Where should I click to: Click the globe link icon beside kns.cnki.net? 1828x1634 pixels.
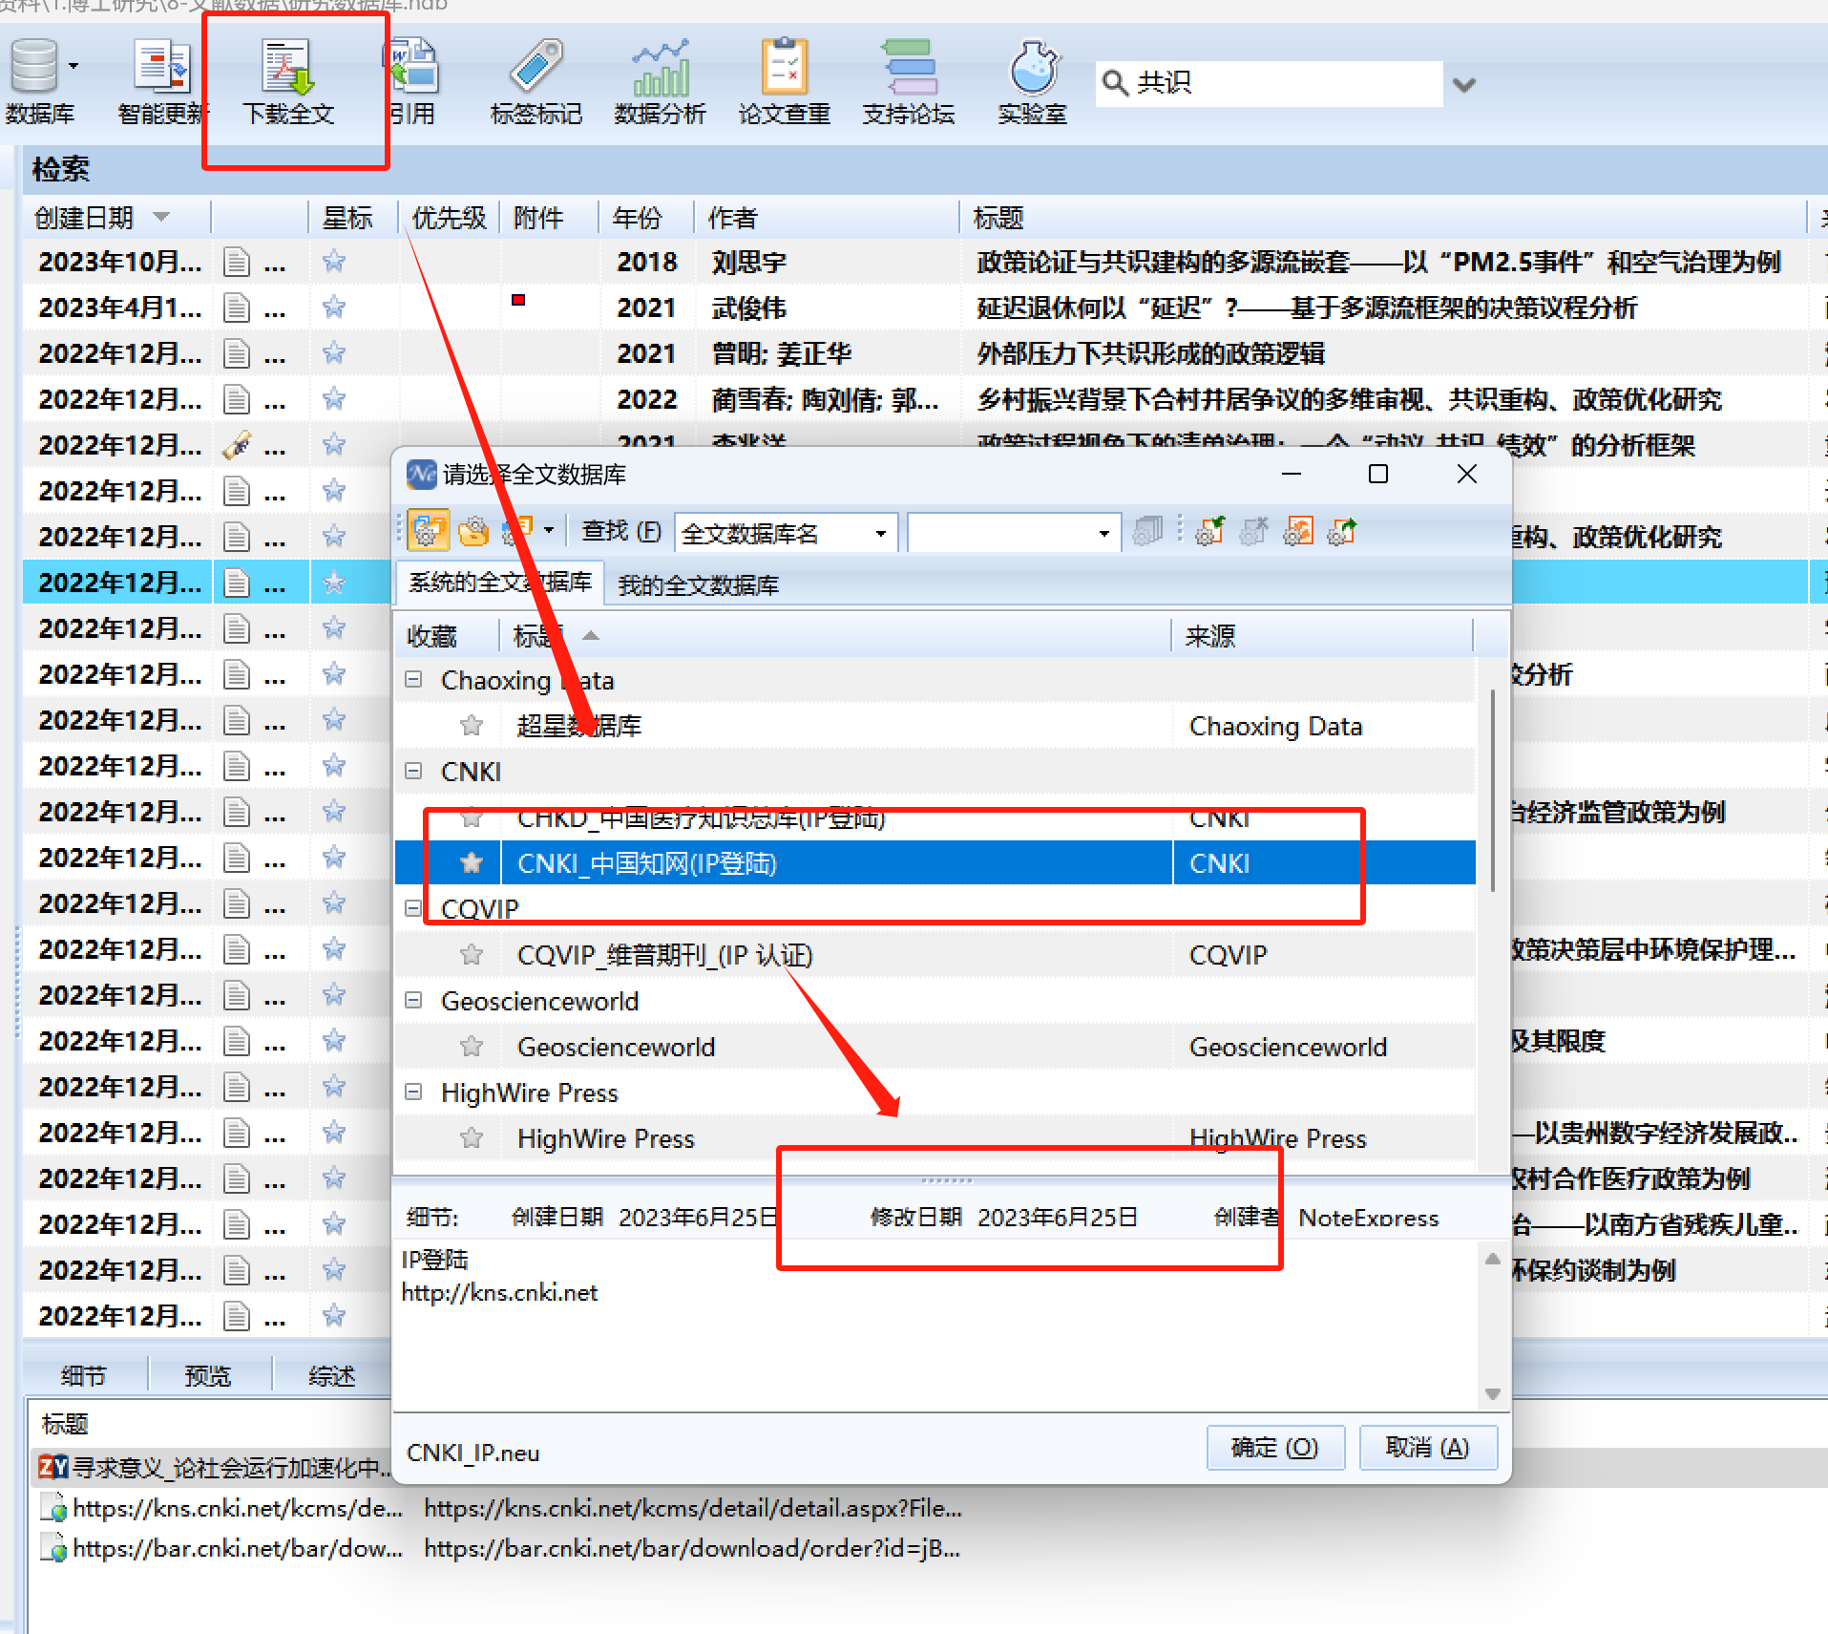click(x=54, y=1508)
